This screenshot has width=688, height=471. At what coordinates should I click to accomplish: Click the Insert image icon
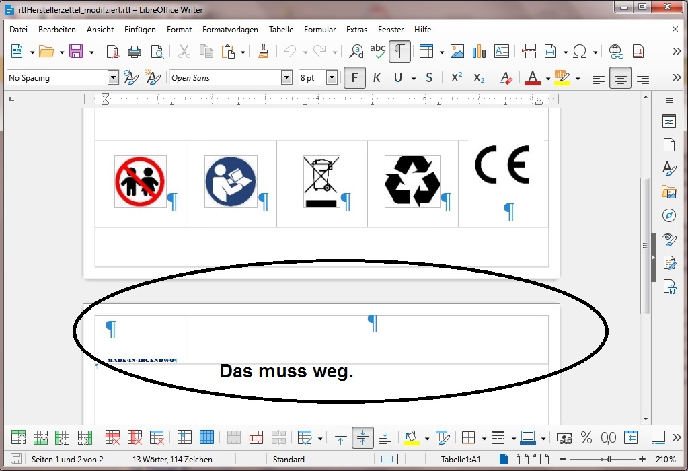click(x=457, y=52)
